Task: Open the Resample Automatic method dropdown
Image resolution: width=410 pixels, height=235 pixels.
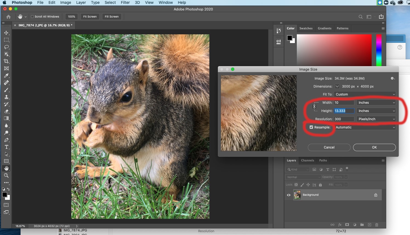Action: 365,127
